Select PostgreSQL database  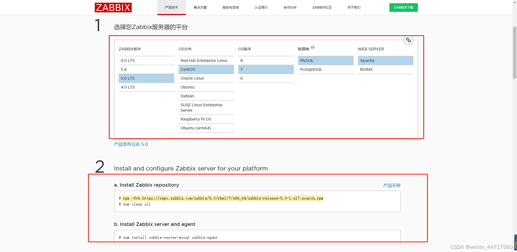coord(326,69)
